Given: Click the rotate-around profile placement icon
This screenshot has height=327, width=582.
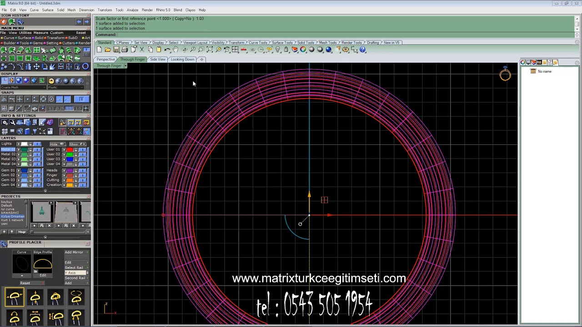Looking at the screenshot, I should click(x=76, y=298).
